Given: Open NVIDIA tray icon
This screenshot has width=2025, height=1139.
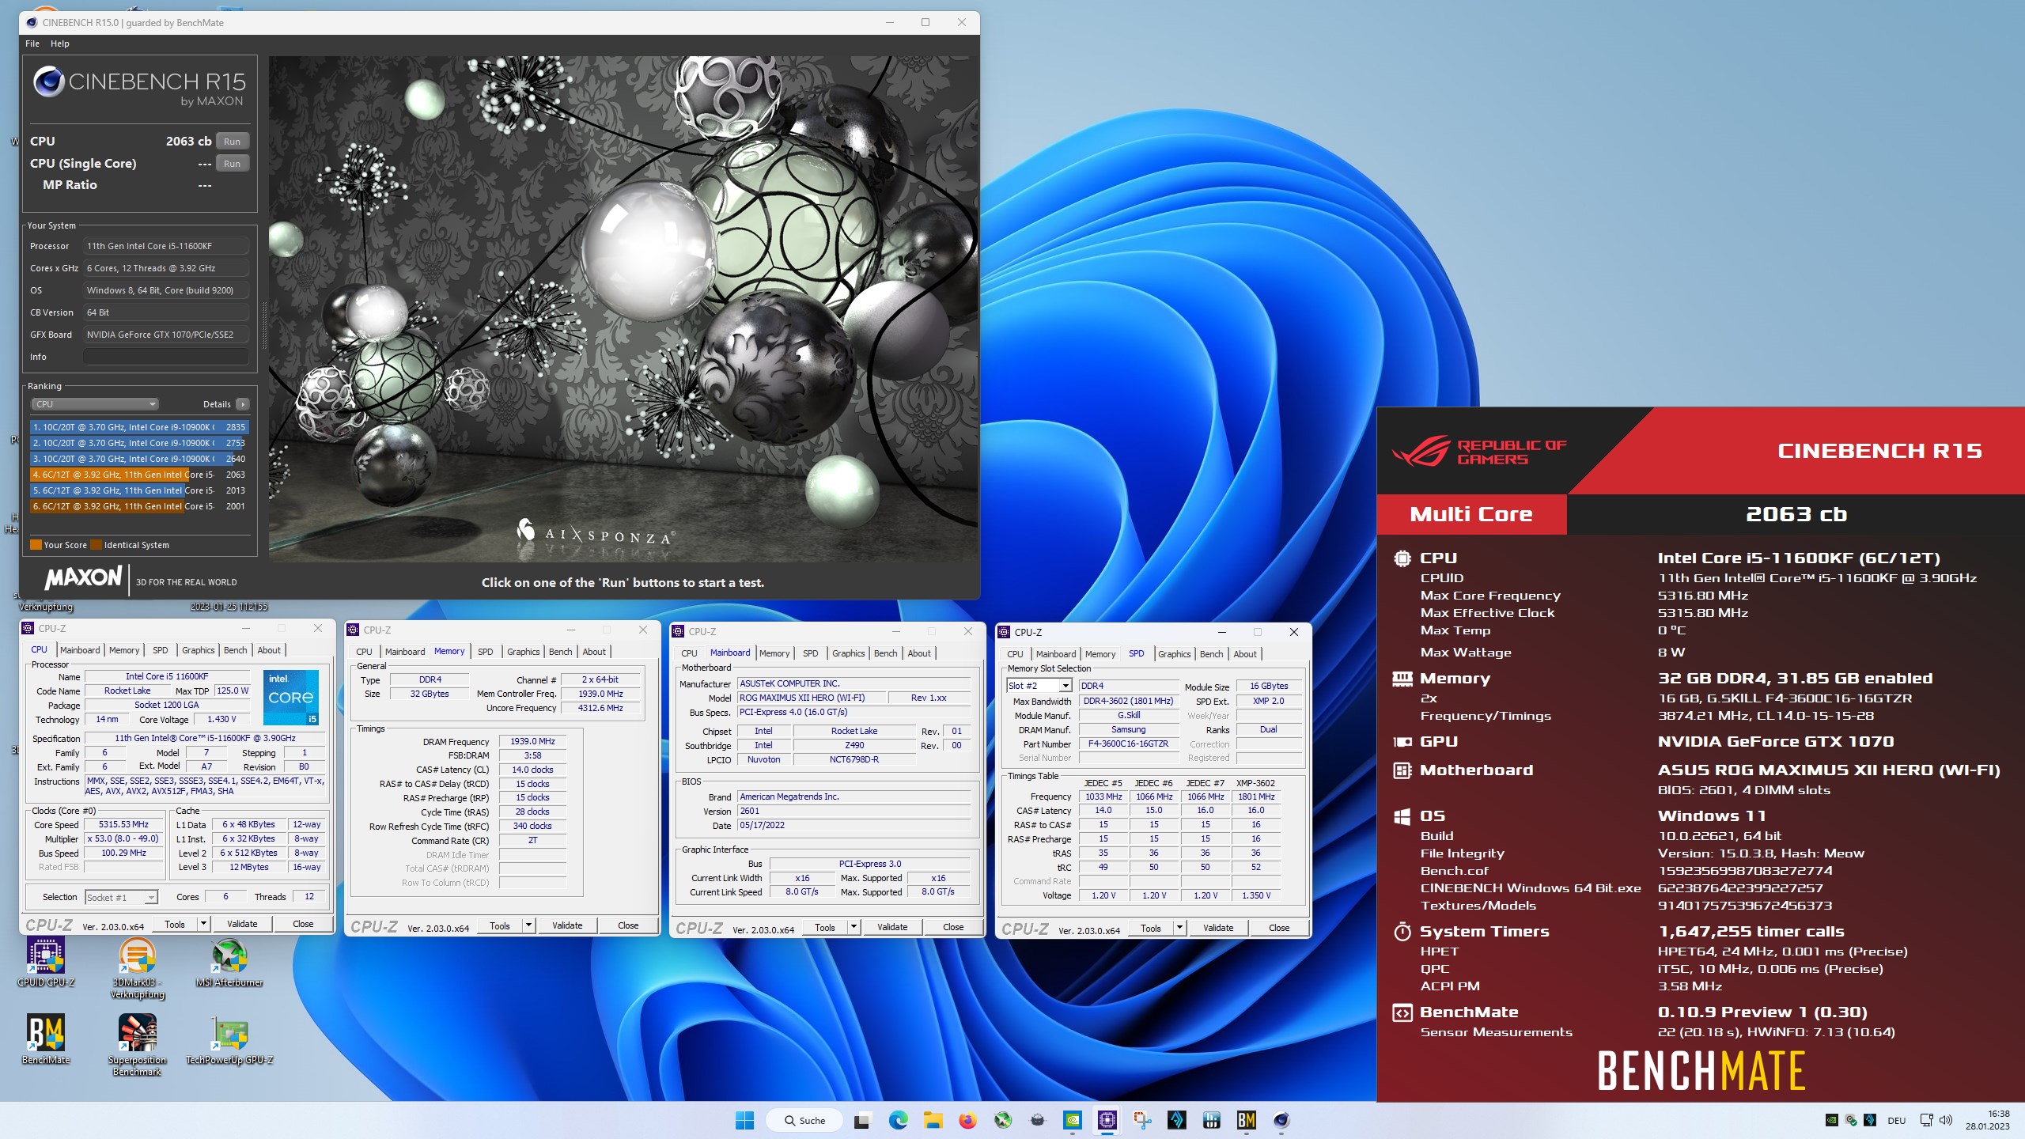Looking at the screenshot, I should click(1831, 1120).
